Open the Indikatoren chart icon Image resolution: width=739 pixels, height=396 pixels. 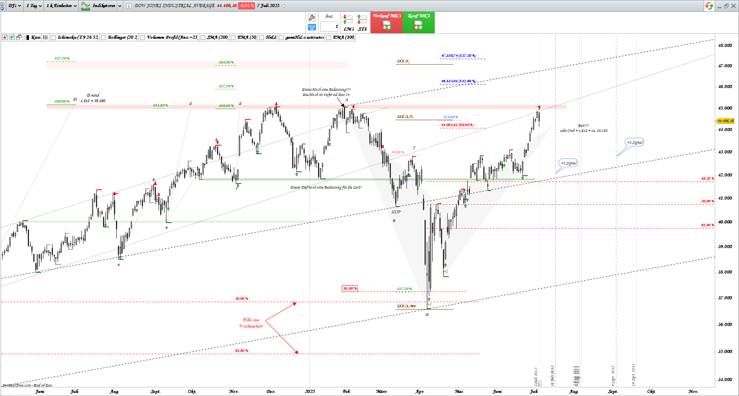pyautogui.click(x=85, y=6)
